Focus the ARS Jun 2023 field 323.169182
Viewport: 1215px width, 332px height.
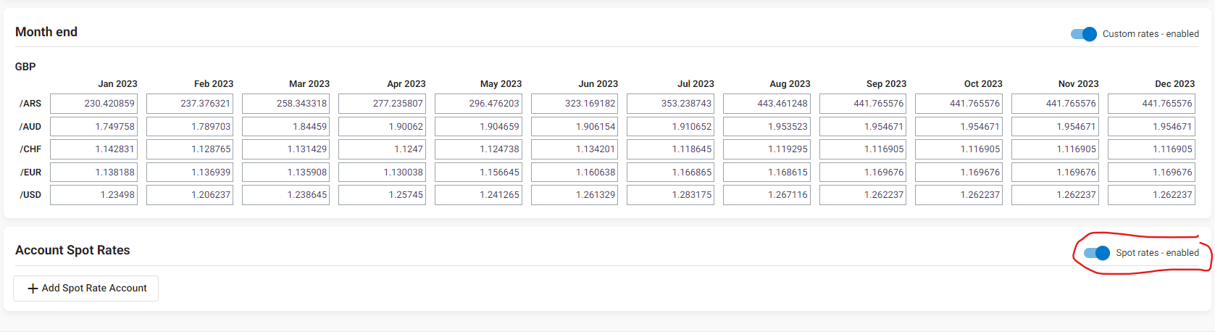pos(575,104)
